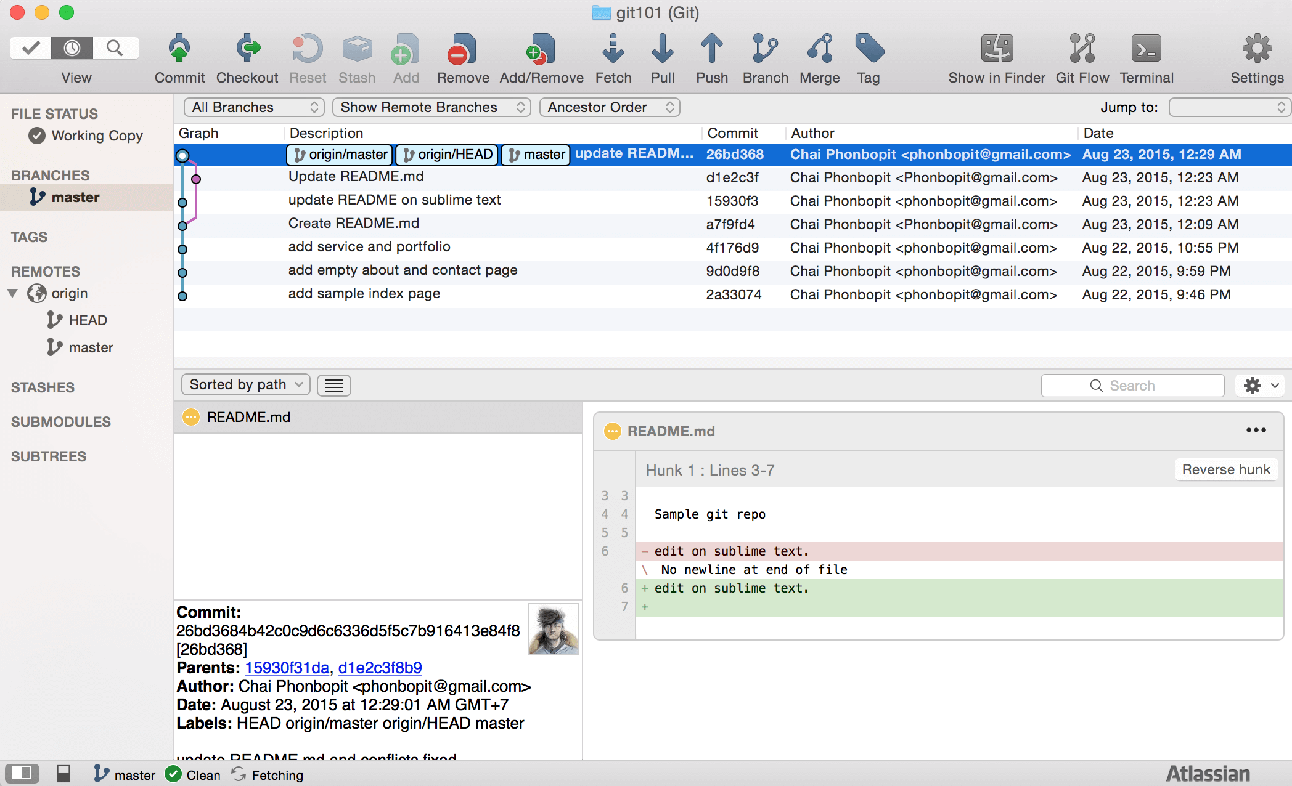This screenshot has height=786, width=1292.
Task: Open parent commit link 15930f31da
Action: (x=287, y=668)
